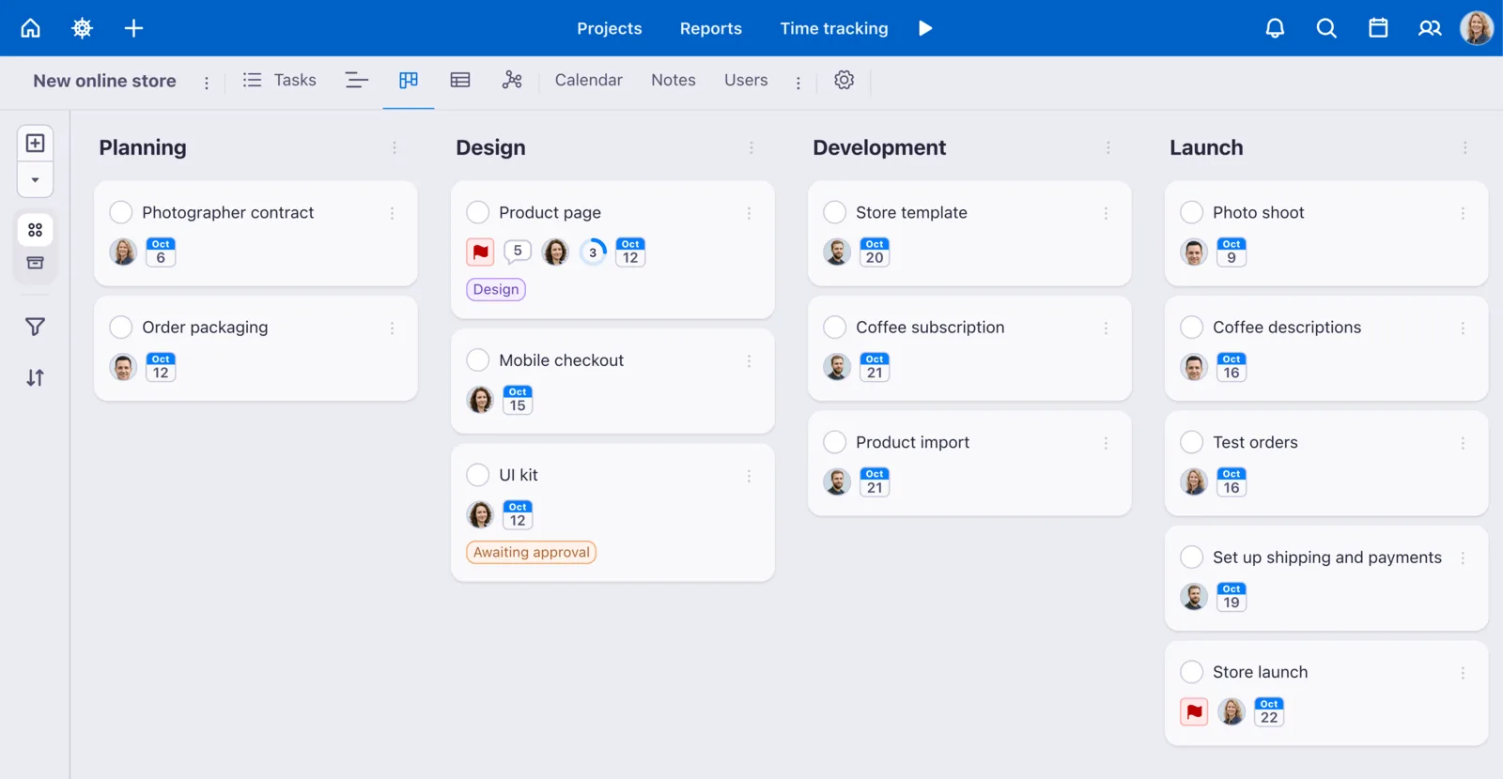
Task: Open the helm wheel workspace icon
Action: point(83,28)
